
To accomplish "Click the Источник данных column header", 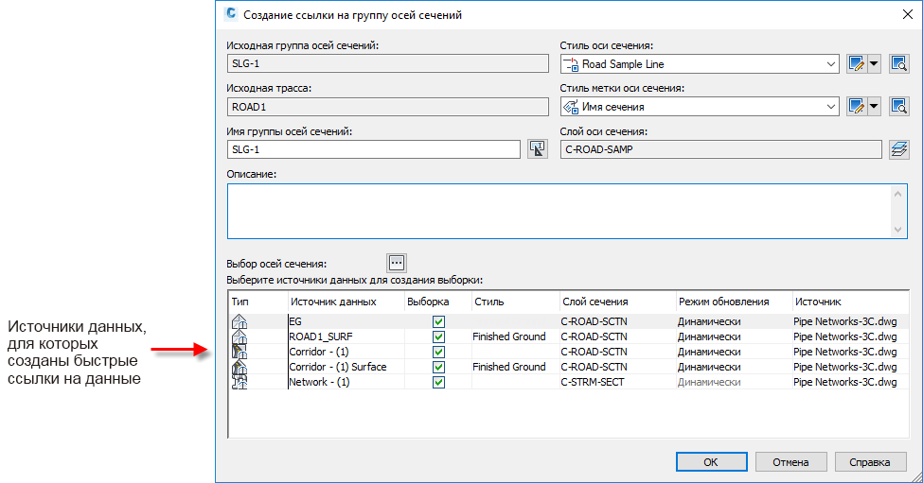I will (333, 302).
